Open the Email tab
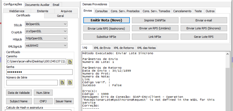233x111 pixels. click(56, 5)
